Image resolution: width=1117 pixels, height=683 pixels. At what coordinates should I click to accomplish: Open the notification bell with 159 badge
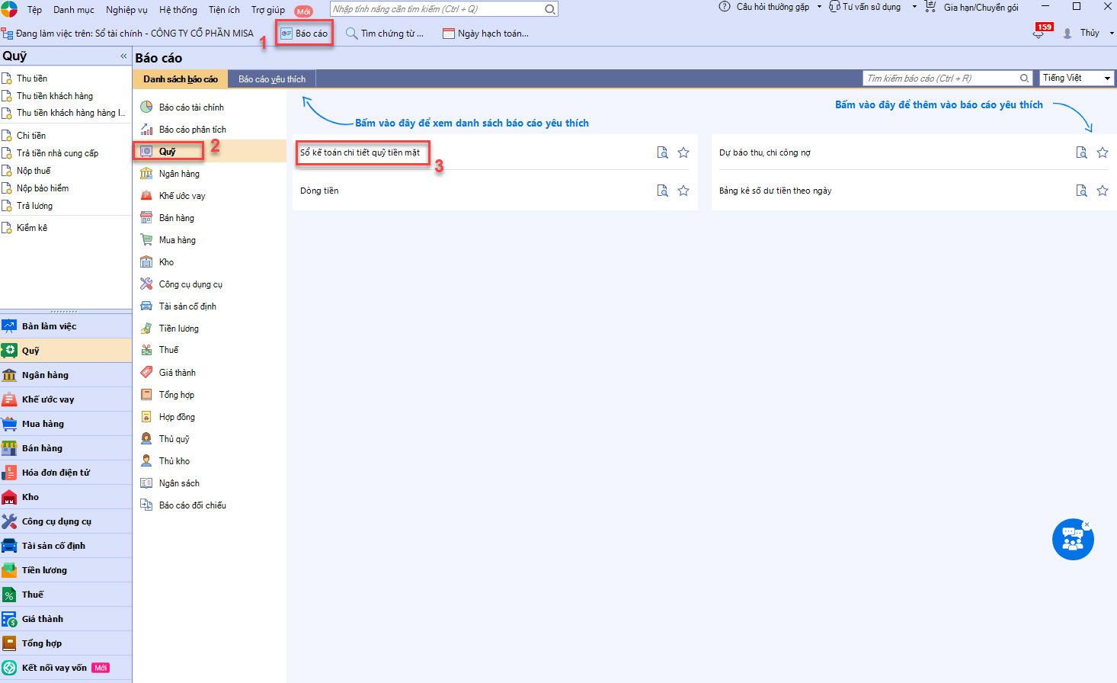coord(1039,33)
